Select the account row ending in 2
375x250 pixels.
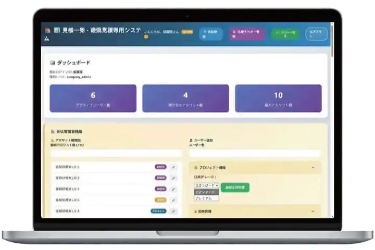tap(116, 178)
